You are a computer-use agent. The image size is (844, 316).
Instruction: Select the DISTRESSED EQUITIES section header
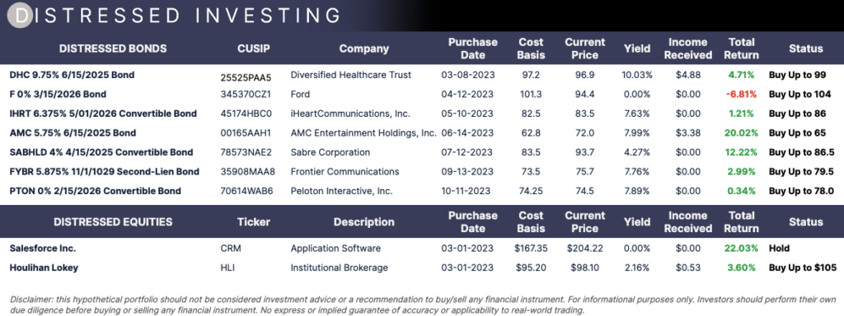click(x=113, y=221)
